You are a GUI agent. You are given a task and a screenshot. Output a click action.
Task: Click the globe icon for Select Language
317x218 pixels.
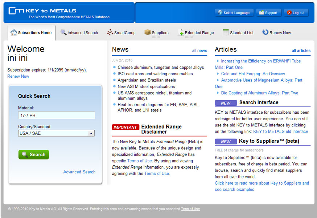click(x=219, y=13)
